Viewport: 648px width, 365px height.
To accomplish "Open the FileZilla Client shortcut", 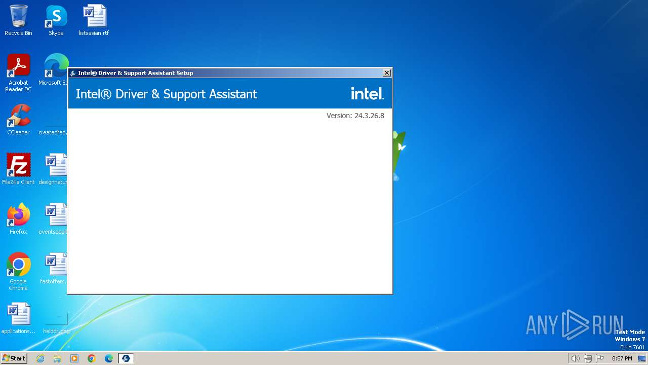I will tap(18, 169).
